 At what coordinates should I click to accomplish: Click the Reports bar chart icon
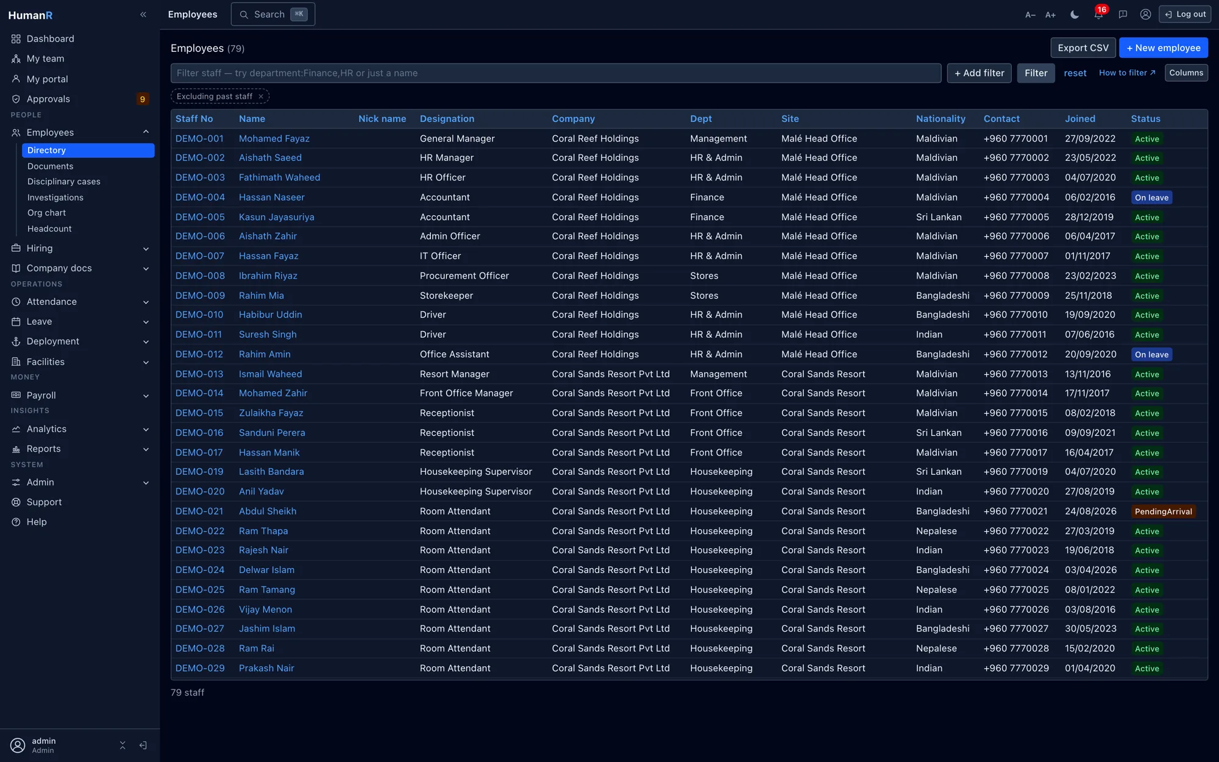(16, 449)
